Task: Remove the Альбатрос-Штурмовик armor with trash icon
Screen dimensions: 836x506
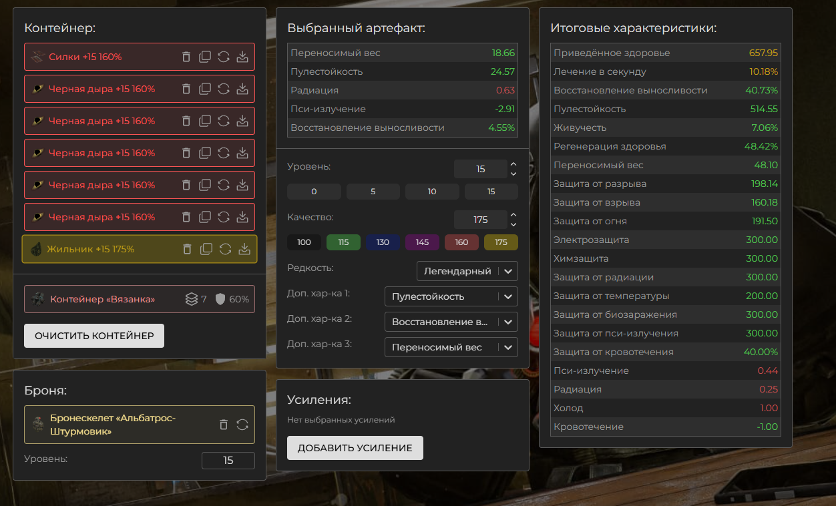Action: [x=224, y=425]
